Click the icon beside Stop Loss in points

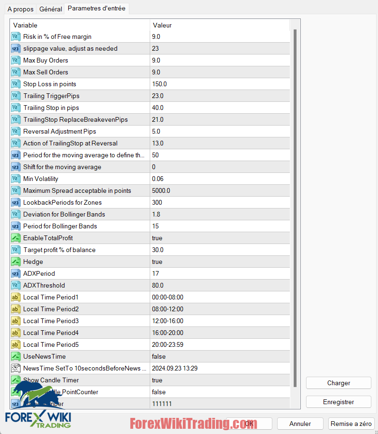[x=16, y=84]
